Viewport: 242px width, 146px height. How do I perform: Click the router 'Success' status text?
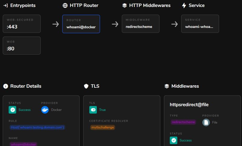coord(25,110)
